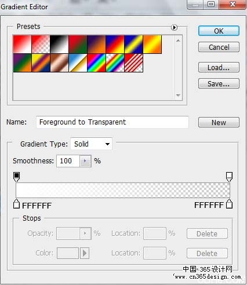The height and width of the screenshot is (285, 247).
Task: Select the right FFFFFF color stop
Action: [230, 204]
